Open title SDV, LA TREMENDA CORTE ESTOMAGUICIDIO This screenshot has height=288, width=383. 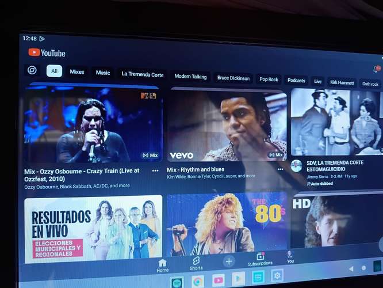coord(335,166)
